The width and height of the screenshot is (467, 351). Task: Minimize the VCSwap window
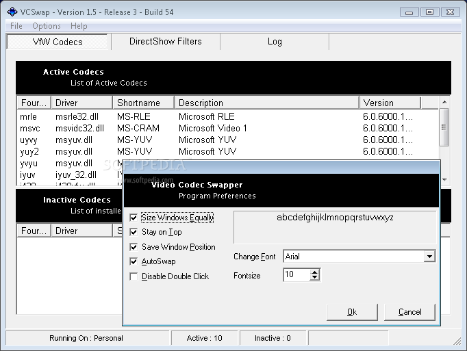tap(409, 12)
